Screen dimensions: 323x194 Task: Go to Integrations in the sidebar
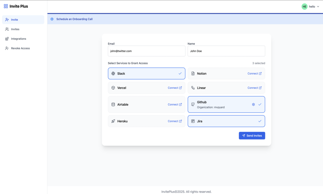click(23, 39)
